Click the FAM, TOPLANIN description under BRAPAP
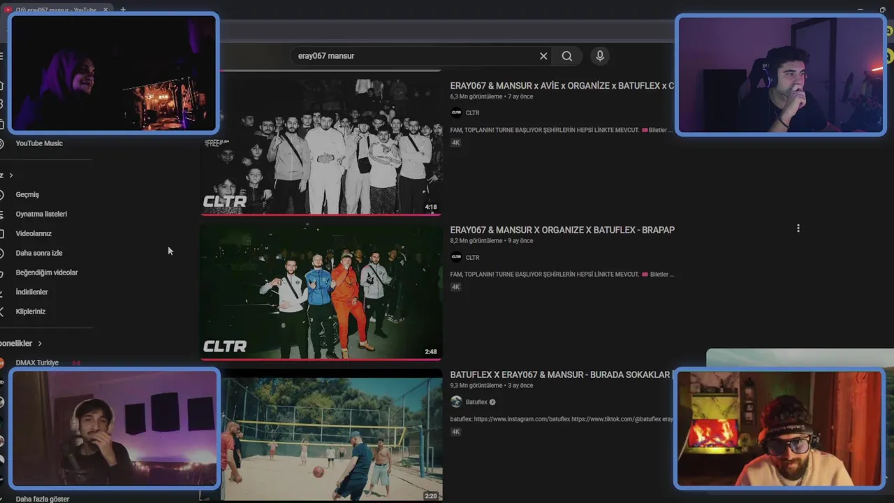This screenshot has width=894, height=503. (562, 275)
